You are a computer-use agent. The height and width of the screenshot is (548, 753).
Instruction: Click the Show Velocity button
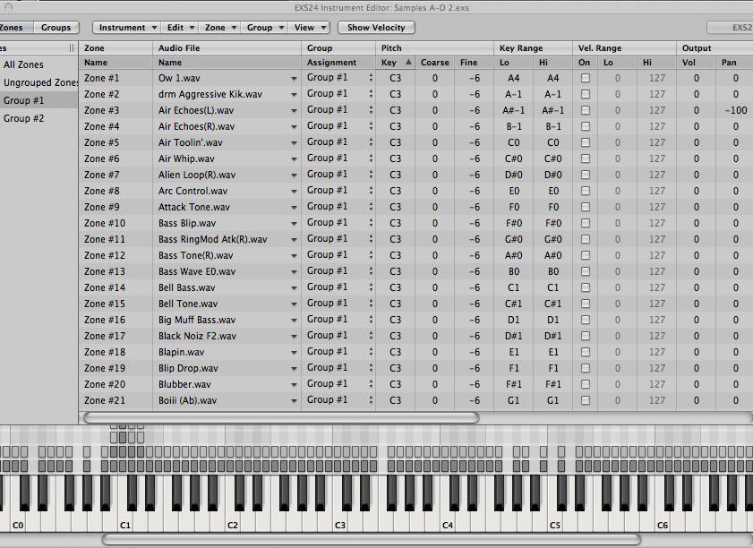376,28
